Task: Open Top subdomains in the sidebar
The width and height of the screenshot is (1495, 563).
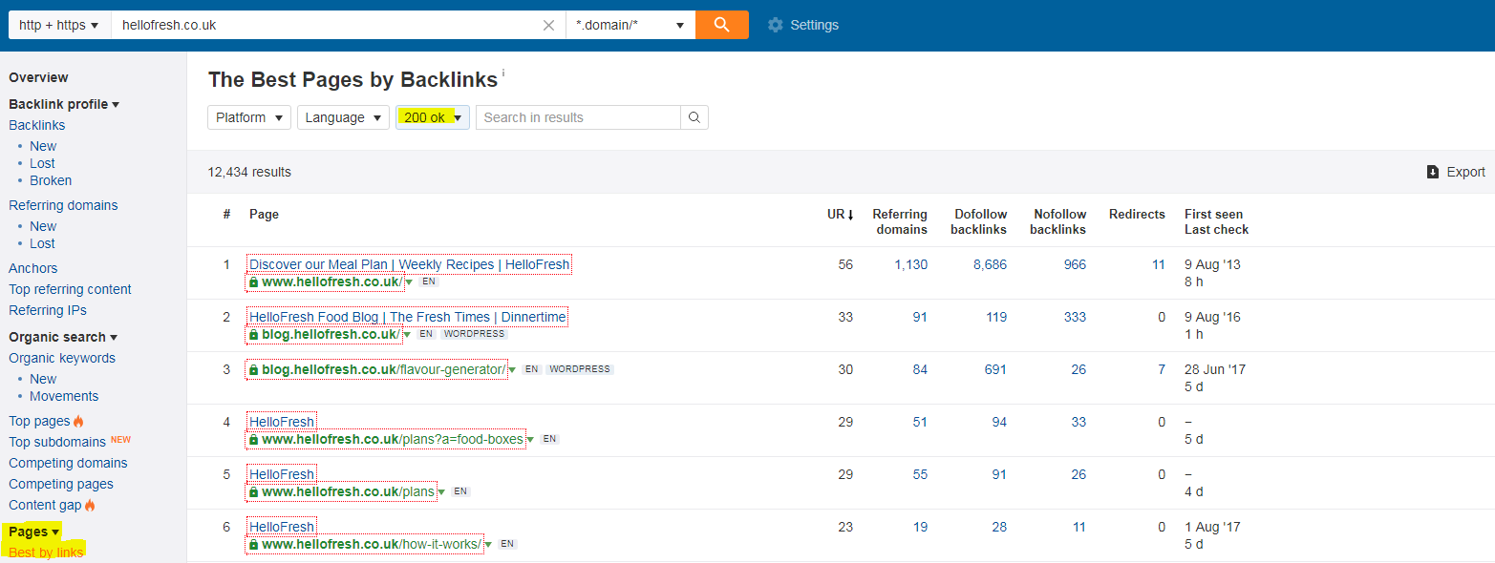Action: click(57, 442)
